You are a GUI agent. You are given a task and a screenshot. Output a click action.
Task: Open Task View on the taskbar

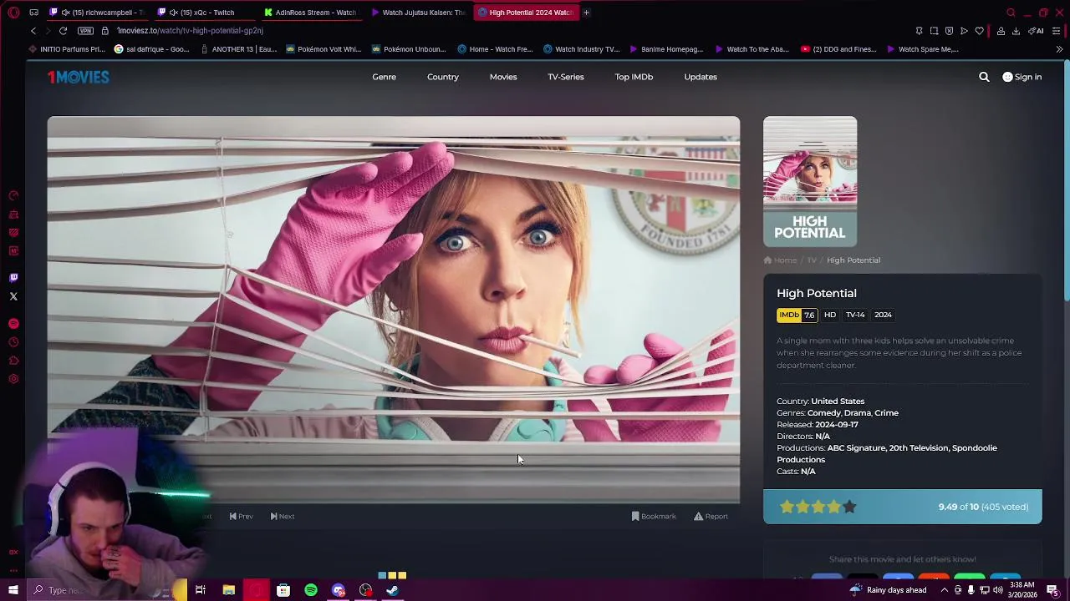point(201,590)
